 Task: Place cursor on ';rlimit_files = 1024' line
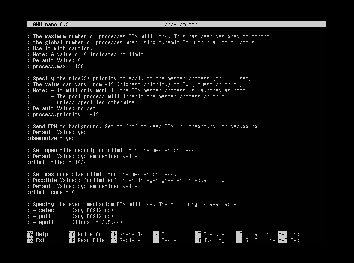coord(57,162)
